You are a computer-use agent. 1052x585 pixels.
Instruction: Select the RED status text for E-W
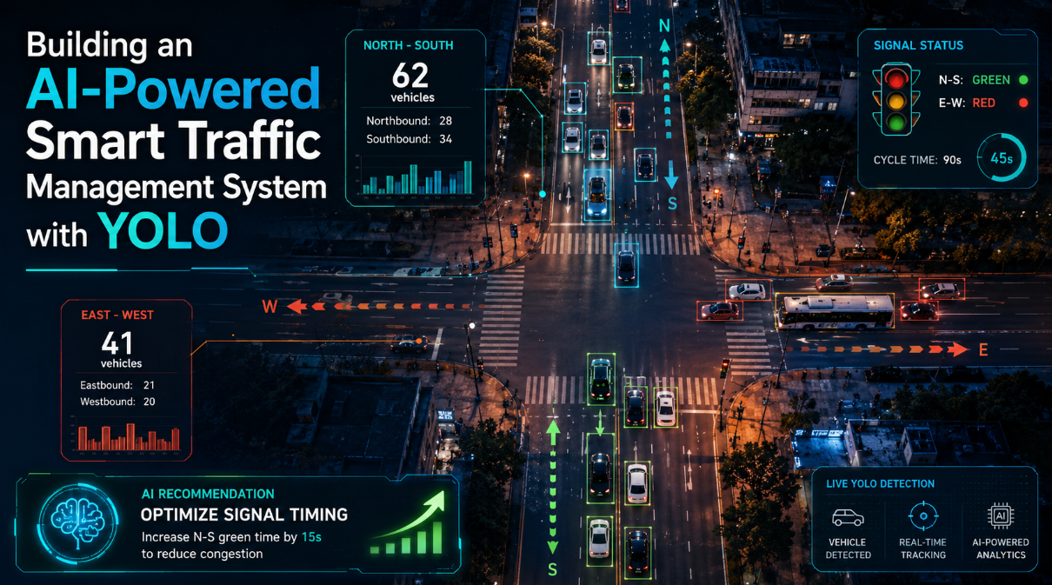[984, 103]
